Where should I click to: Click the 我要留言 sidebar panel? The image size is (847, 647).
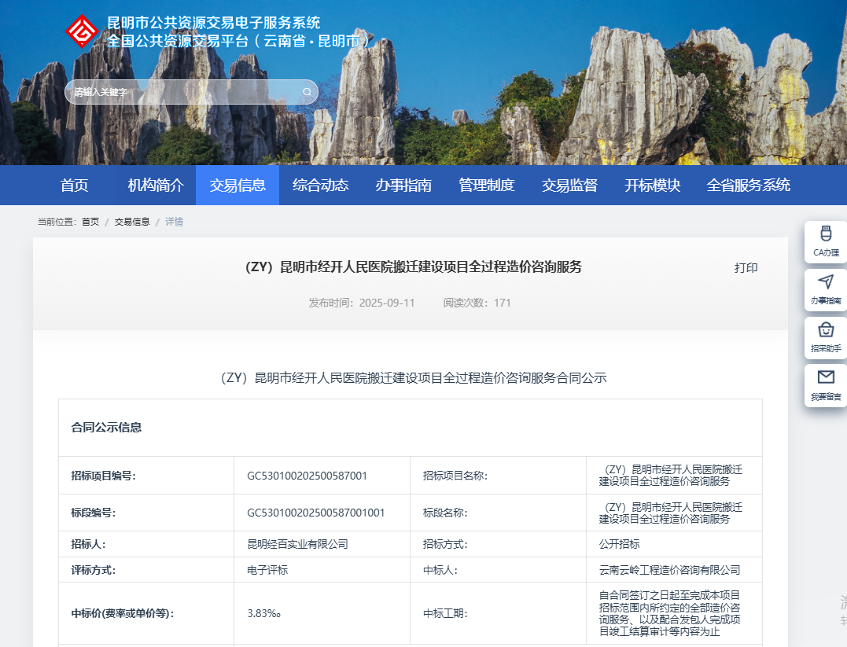coord(825,385)
